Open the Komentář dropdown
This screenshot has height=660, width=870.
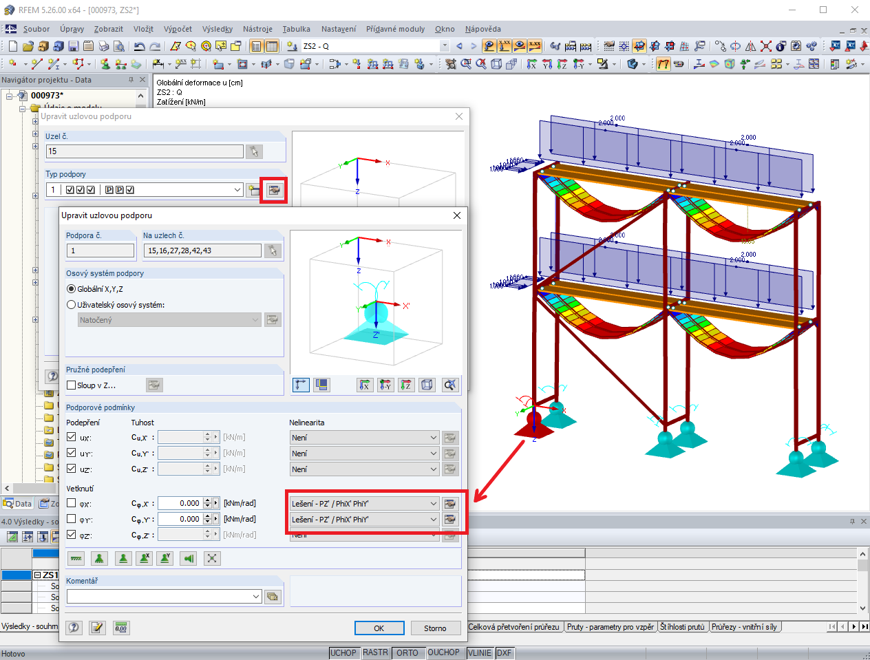pos(256,597)
